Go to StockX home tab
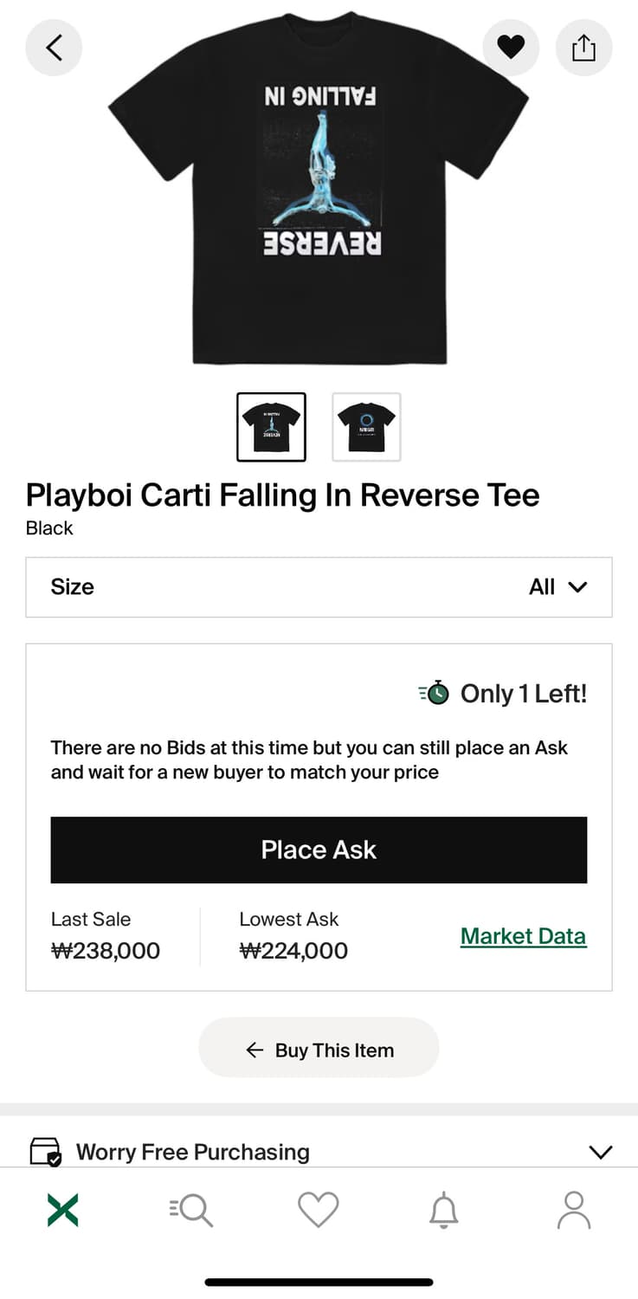The image size is (638, 1299). point(62,1210)
